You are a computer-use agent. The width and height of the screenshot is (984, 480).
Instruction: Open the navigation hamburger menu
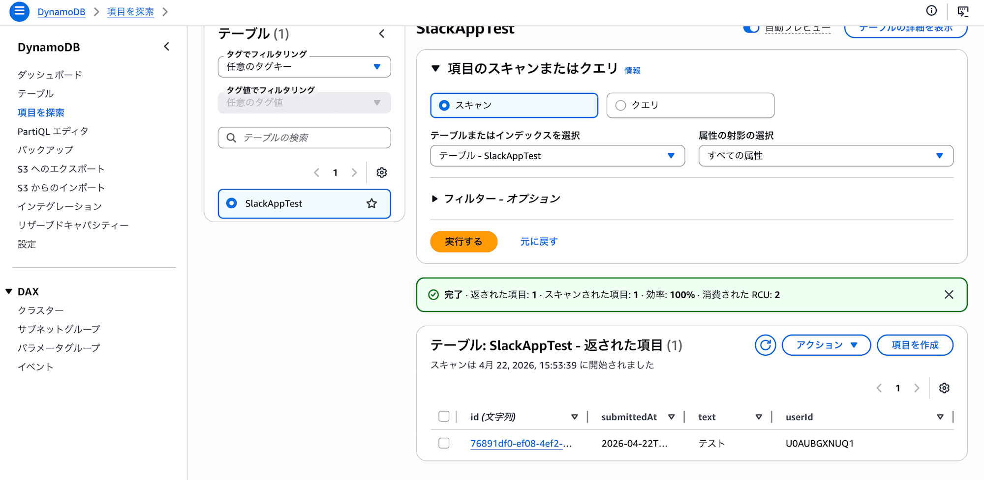19,11
